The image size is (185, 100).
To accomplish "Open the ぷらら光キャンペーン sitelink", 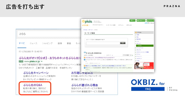I will pyautogui.click(x=36, y=73).
